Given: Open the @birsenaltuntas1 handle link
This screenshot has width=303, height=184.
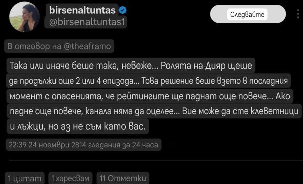Looking at the screenshot, I should point(86,22).
